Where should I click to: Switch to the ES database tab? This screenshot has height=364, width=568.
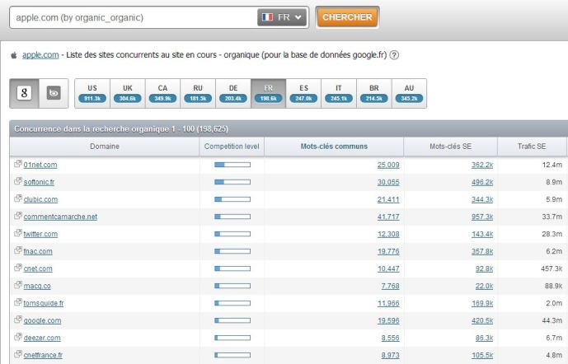point(303,93)
